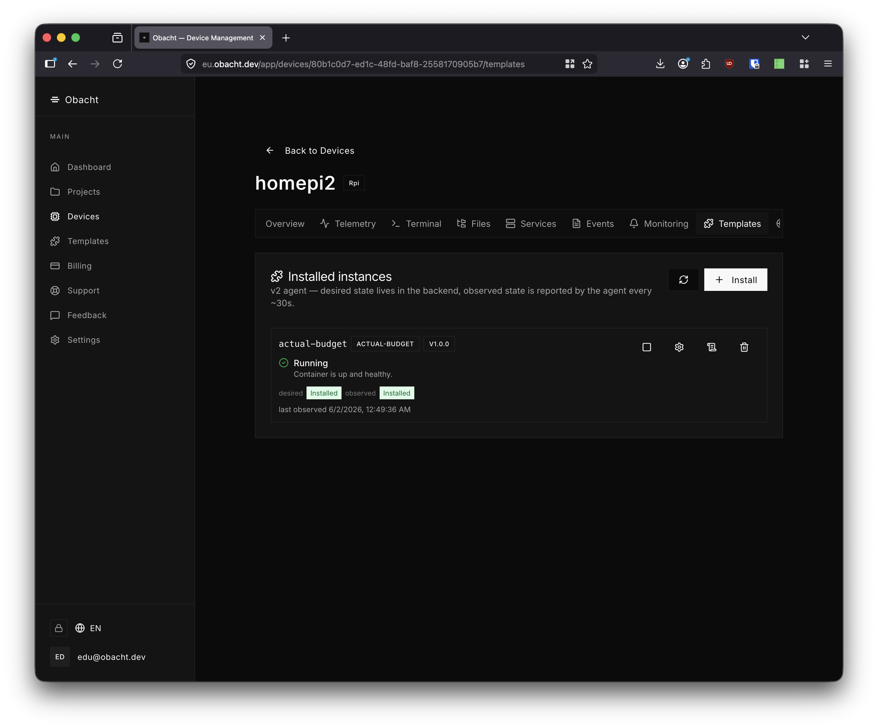Image resolution: width=878 pixels, height=728 pixels.
Task: Open browser downloads
Action: pyautogui.click(x=660, y=64)
